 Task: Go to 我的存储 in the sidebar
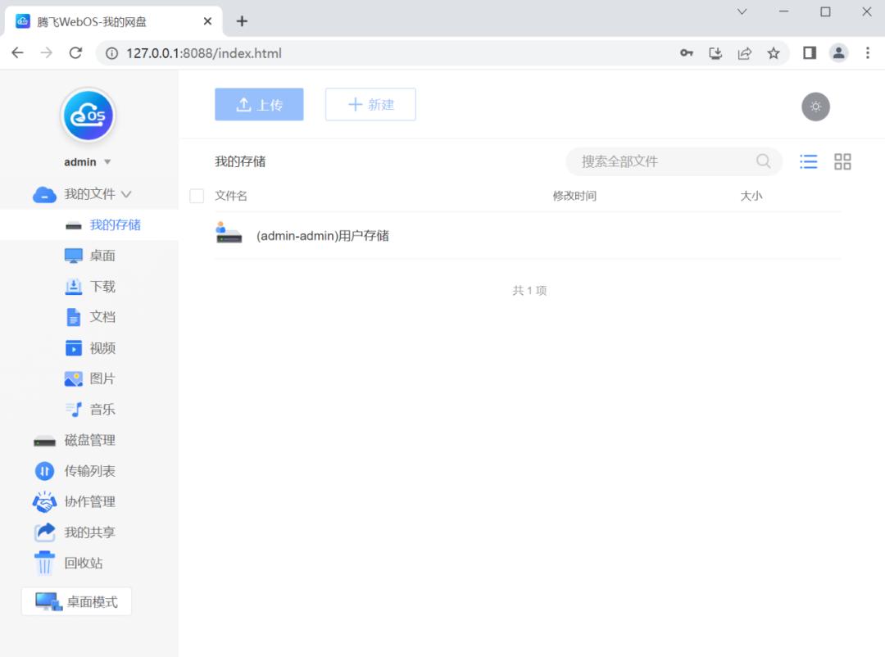click(x=115, y=224)
